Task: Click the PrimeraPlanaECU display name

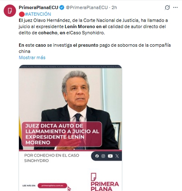Action: click(x=38, y=7)
